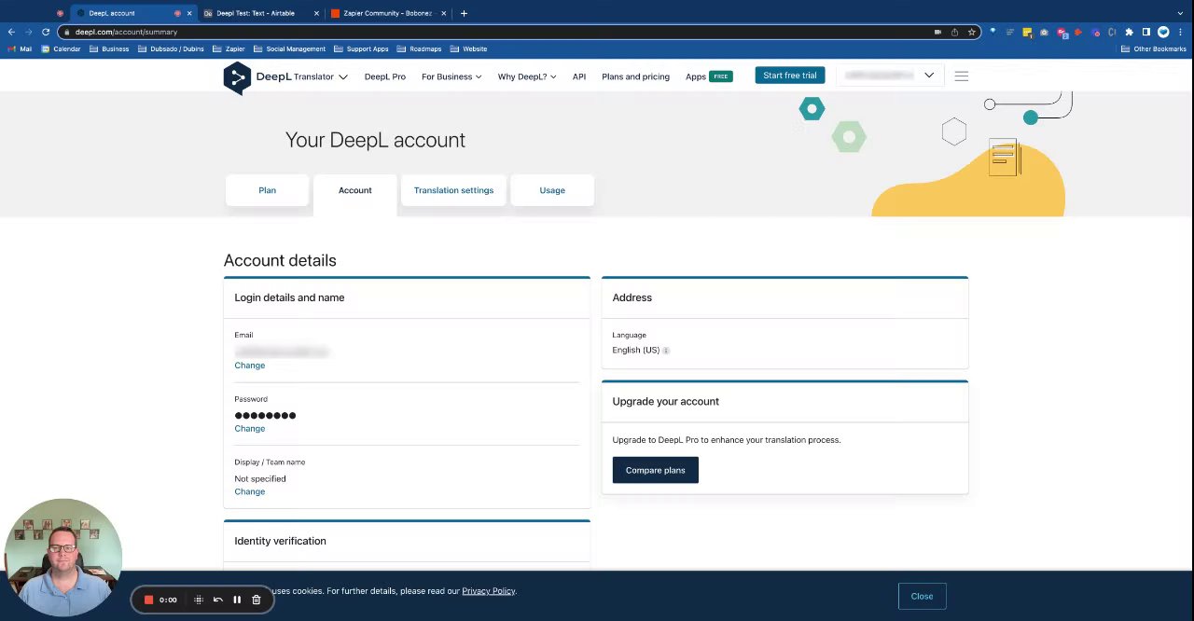The height and width of the screenshot is (621, 1194).
Task: Click the recorder drag-grid handle icon
Action: (198, 600)
